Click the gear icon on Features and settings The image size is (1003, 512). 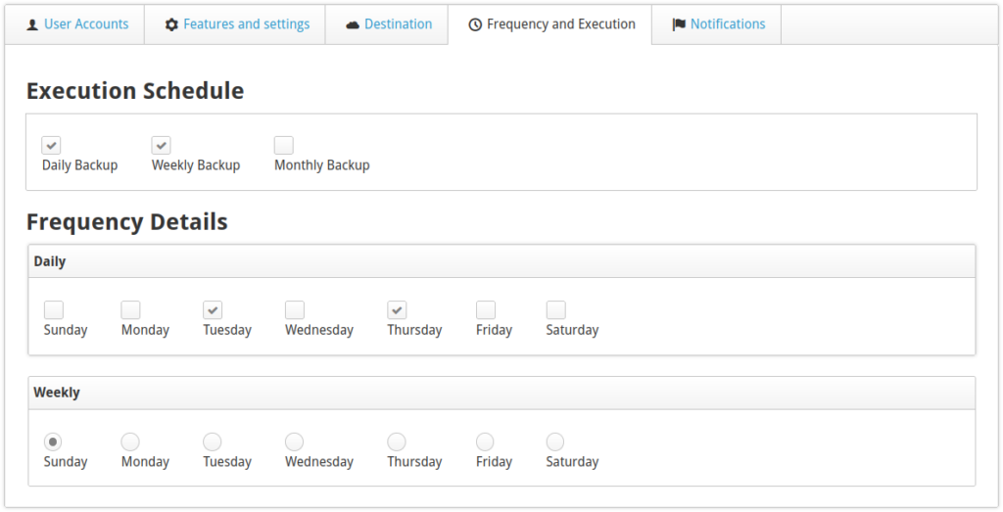pos(171,24)
